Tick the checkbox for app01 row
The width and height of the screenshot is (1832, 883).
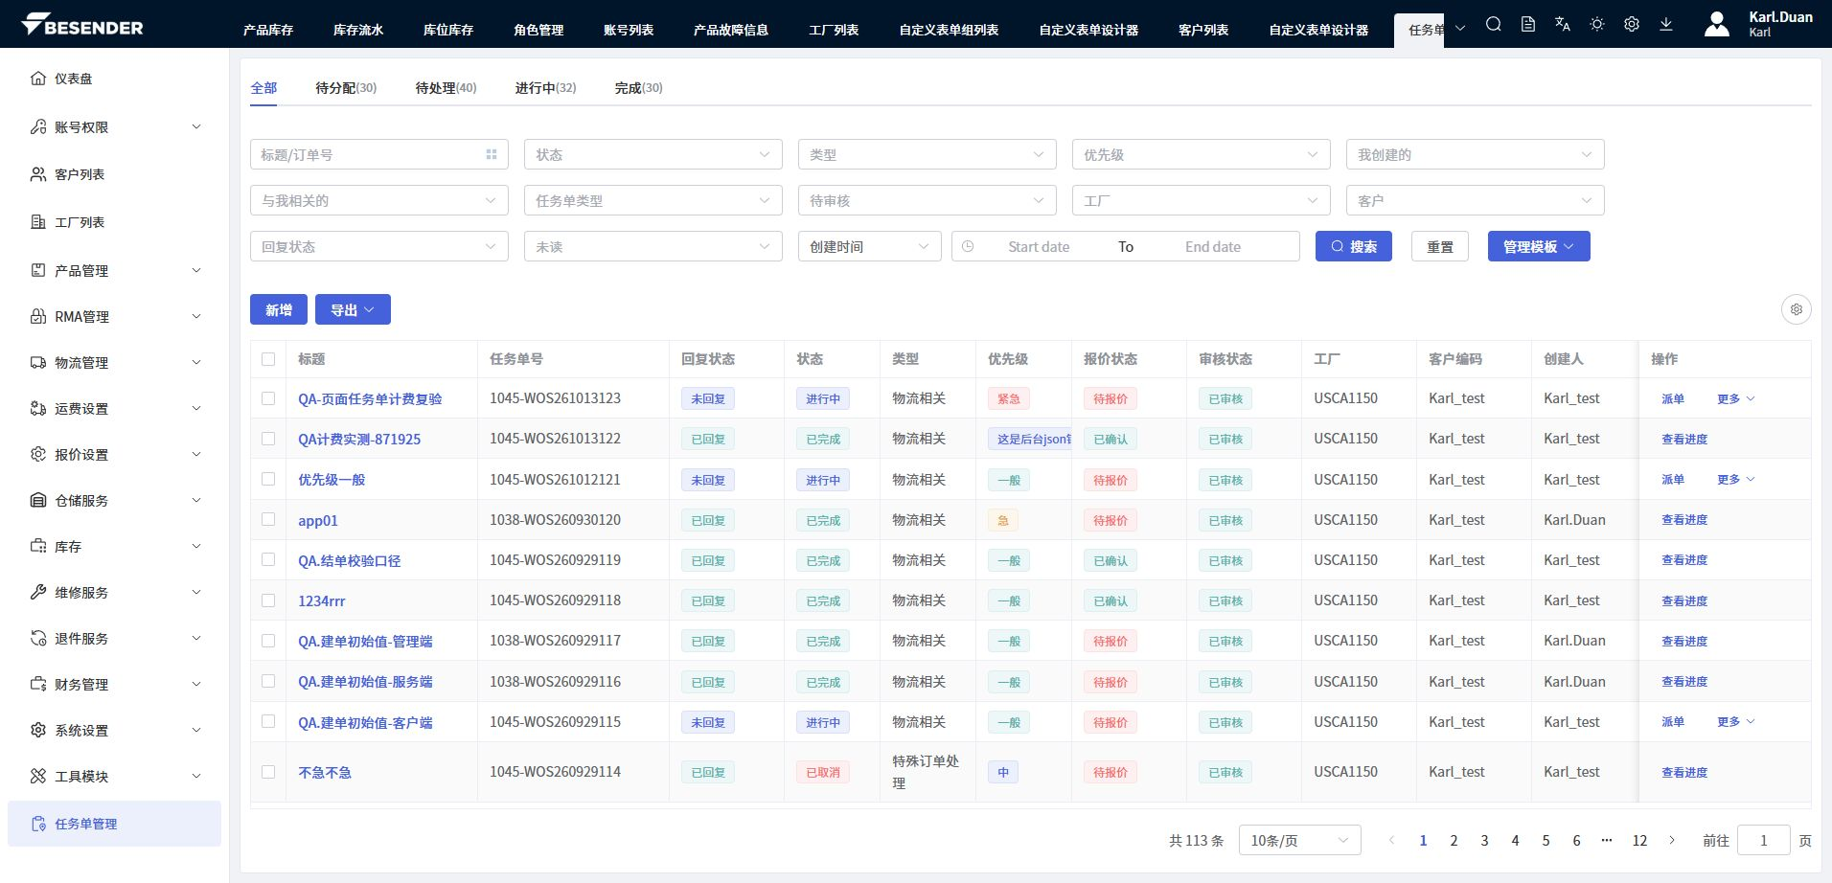coord(268,520)
